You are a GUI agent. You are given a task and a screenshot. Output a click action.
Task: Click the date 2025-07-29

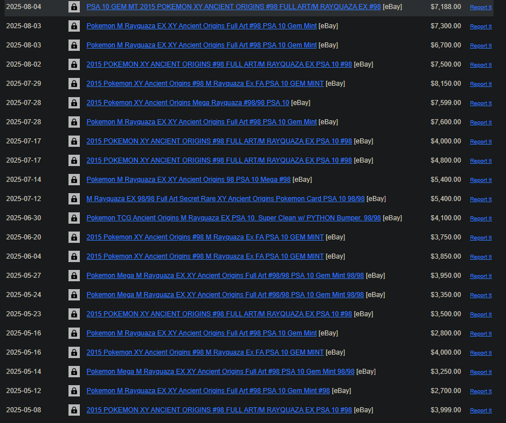[24, 84]
